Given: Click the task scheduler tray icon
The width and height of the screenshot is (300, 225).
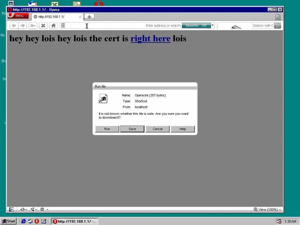Looking at the screenshot, I should coord(279,221).
